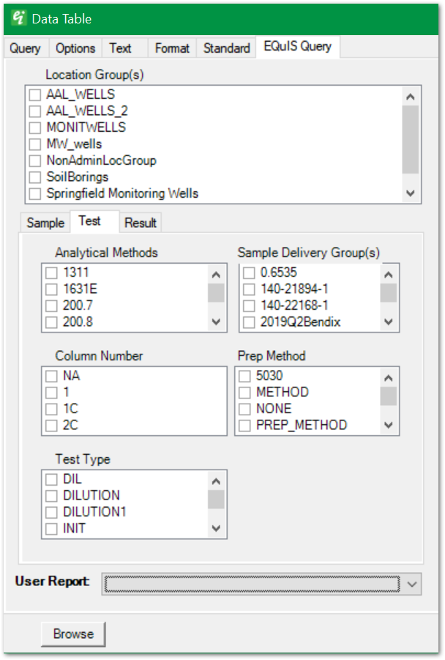Switch to the Result sub-tab
The width and height of the screenshot is (445, 660).
coord(140,223)
